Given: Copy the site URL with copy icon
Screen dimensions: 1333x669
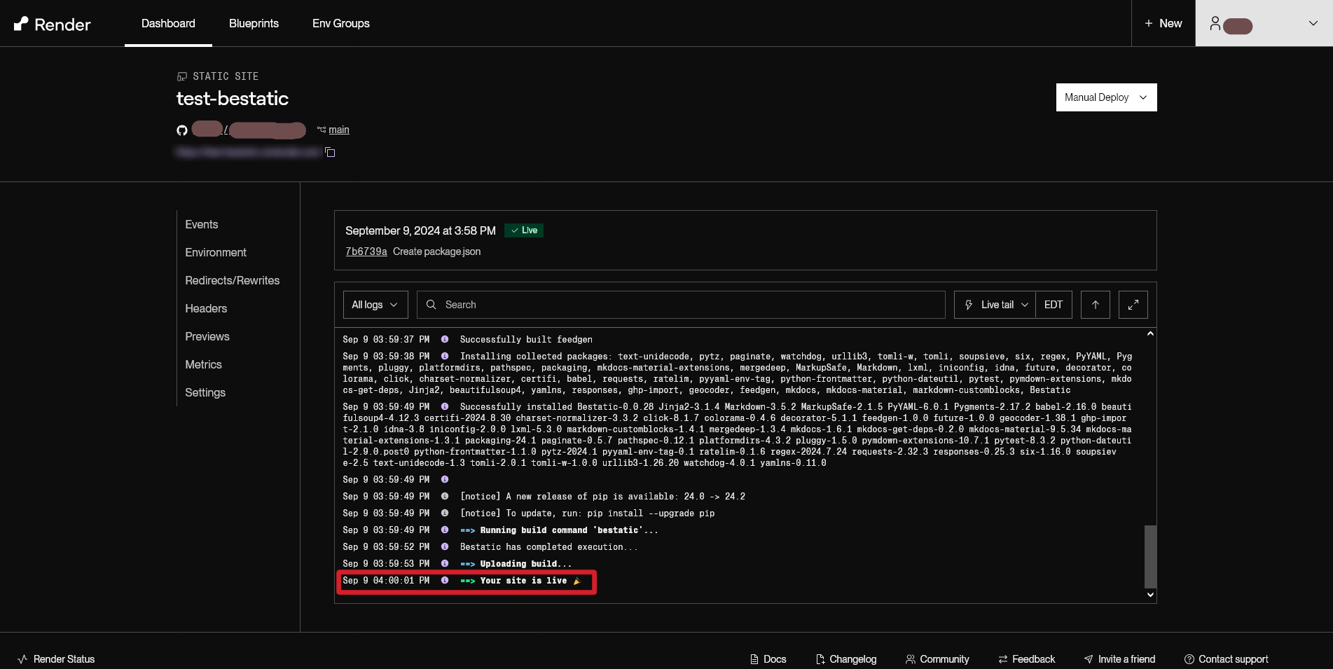Looking at the screenshot, I should 330,152.
